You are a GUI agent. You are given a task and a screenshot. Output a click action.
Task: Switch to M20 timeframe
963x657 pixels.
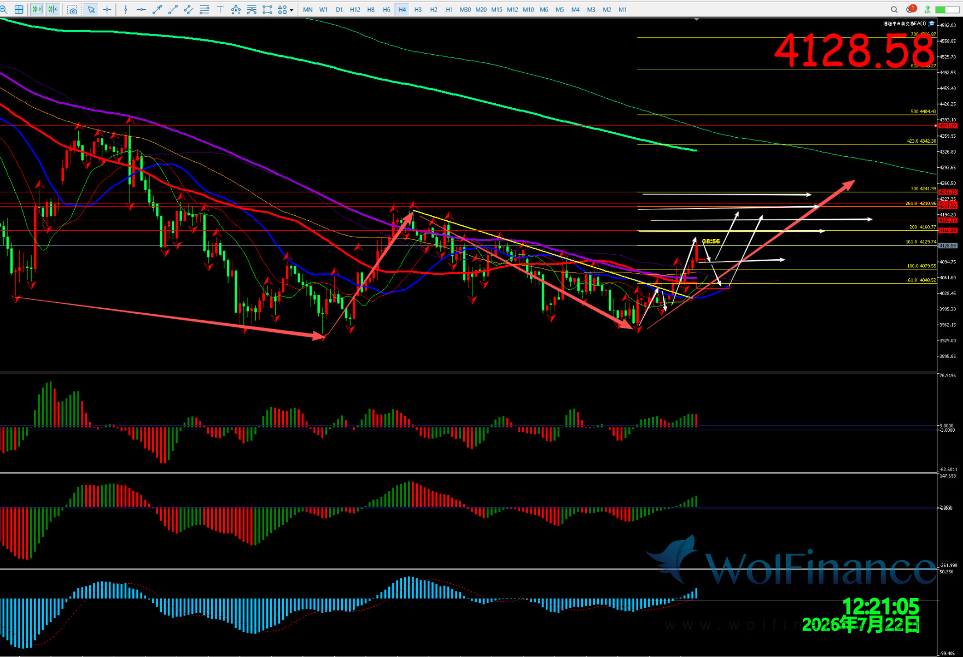481,9
